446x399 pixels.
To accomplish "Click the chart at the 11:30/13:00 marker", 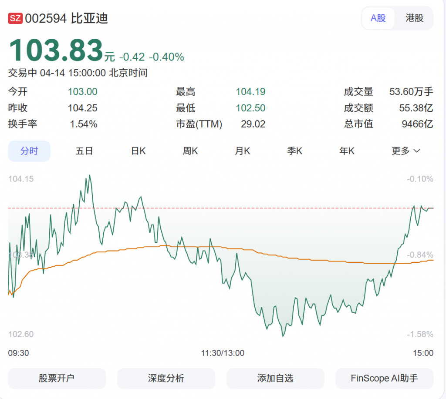I will click(x=222, y=261).
